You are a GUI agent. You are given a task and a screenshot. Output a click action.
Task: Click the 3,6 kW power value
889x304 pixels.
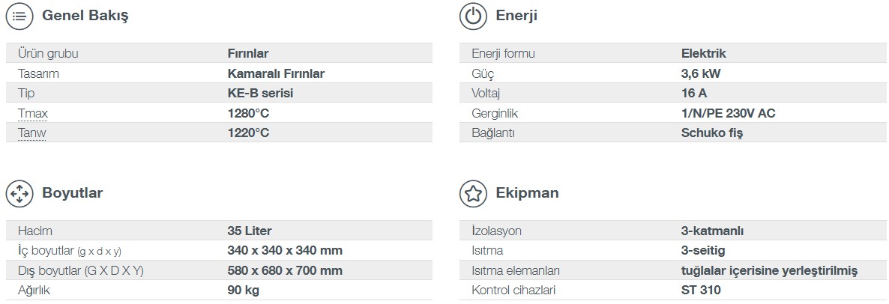(701, 73)
